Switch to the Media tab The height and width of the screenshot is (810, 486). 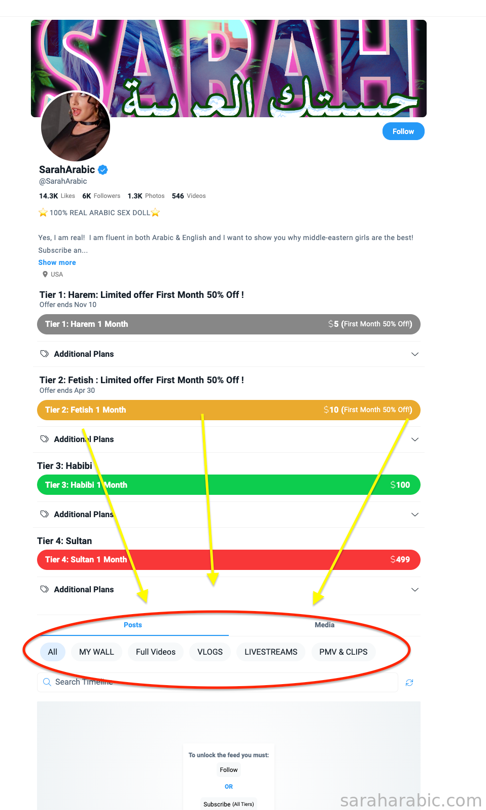(x=325, y=625)
